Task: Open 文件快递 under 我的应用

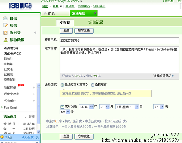Action: click(29, 129)
